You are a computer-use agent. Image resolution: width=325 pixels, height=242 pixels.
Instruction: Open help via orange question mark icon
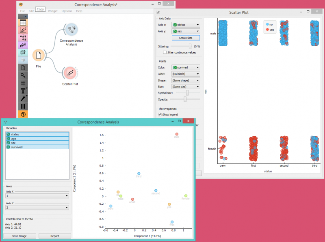(x=23, y=114)
